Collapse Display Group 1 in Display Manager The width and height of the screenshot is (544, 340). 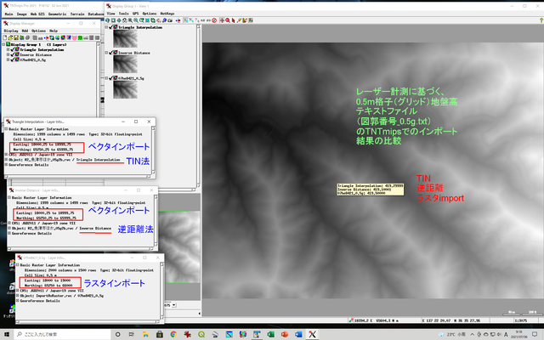click(3, 44)
